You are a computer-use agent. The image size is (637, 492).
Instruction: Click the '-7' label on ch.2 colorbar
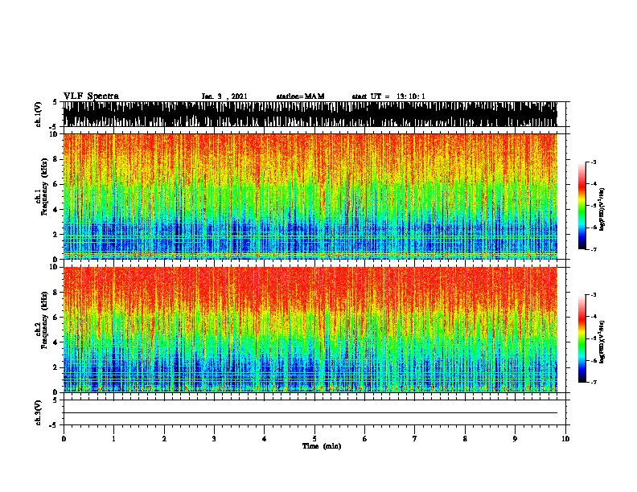594,383
